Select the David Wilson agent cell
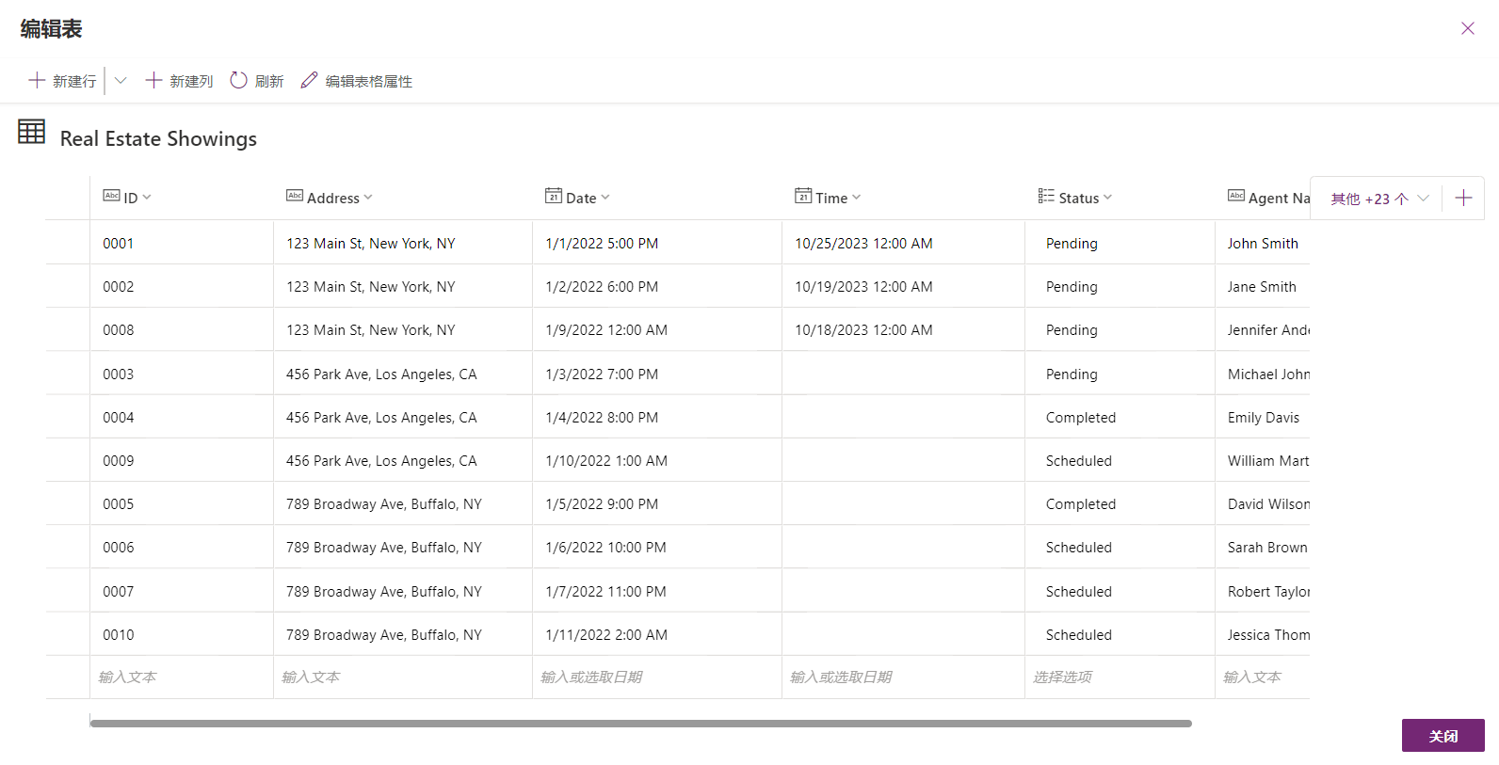 [1263, 503]
